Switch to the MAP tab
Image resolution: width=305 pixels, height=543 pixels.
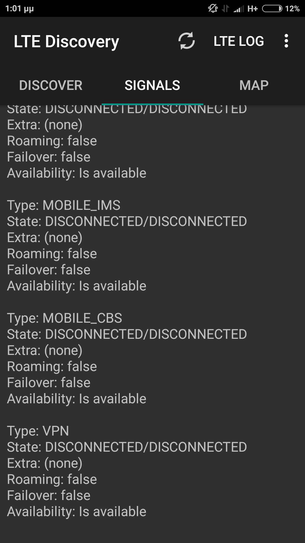pos(254,85)
